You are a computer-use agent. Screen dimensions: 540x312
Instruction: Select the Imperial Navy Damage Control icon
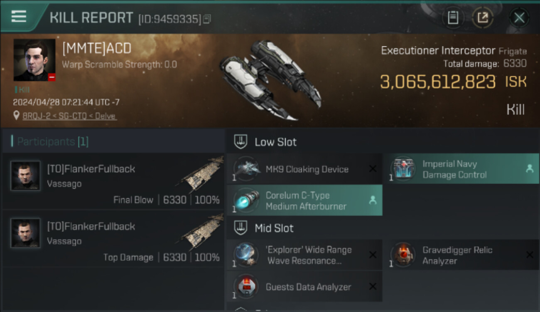[x=403, y=169]
